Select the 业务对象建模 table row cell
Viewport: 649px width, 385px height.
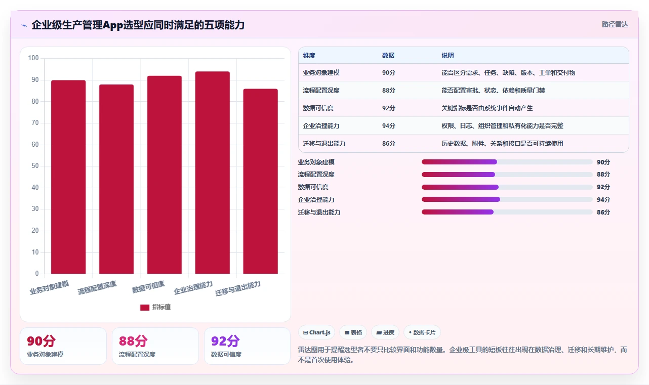tap(321, 73)
